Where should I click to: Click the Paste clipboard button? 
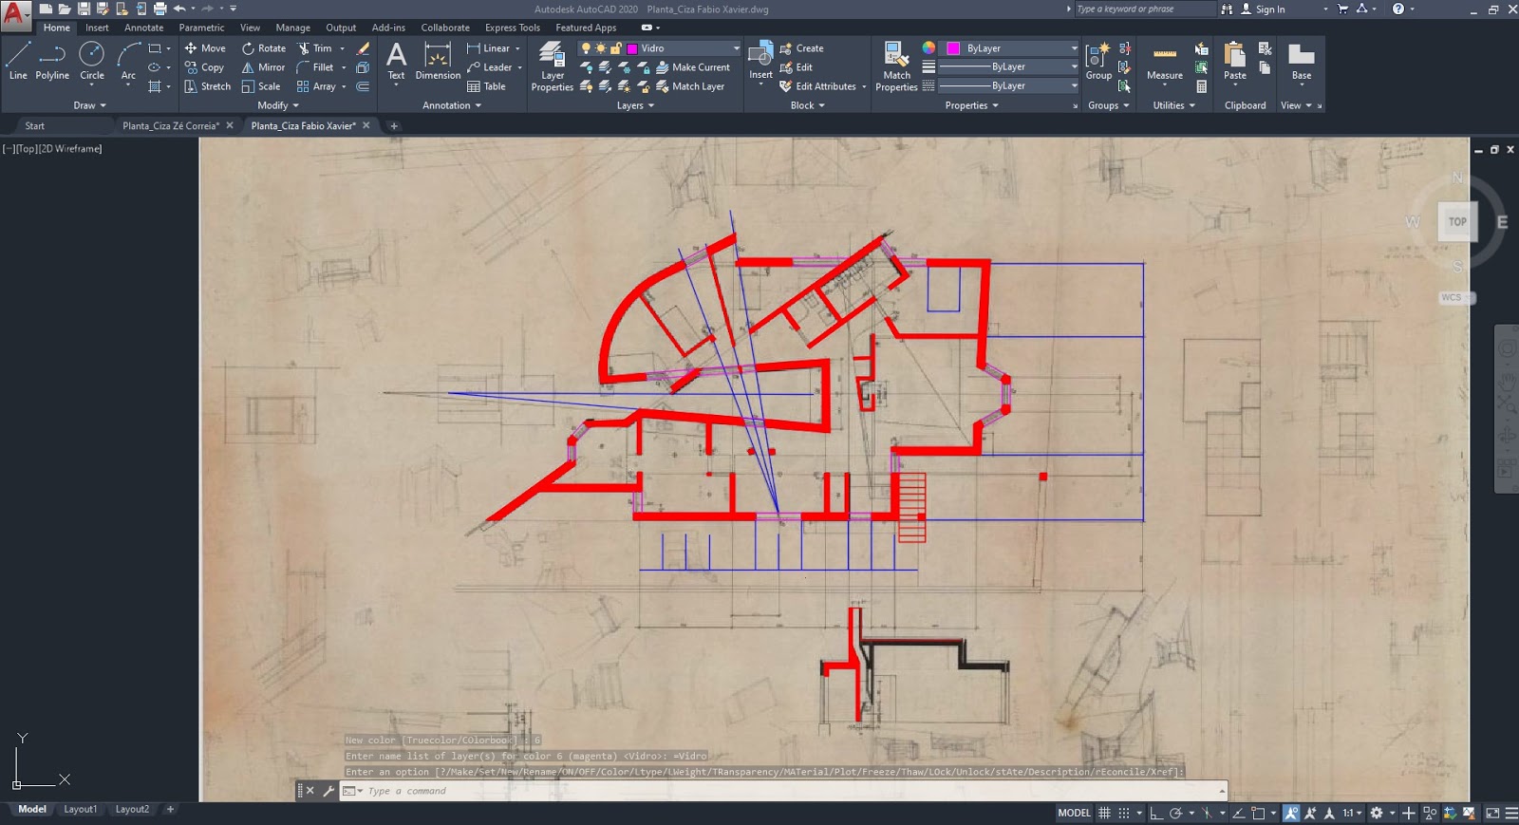(x=1235, y=63)
